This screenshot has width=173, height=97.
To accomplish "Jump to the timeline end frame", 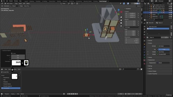I will click(77, 94).
